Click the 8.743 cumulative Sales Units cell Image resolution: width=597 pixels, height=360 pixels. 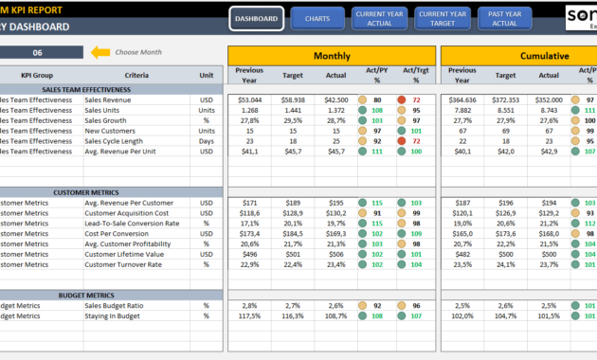tap(549, 110)
